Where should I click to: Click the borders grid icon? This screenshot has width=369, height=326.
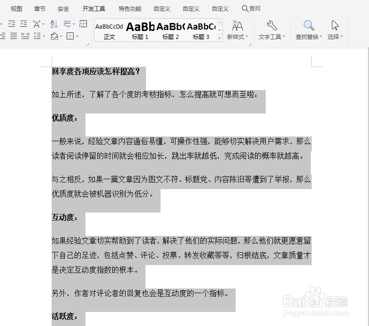70,36
